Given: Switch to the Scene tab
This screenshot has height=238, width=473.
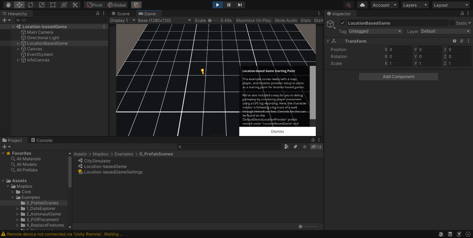Looking at the screenshot, I should pyautogui.click(x=122, y=14).
